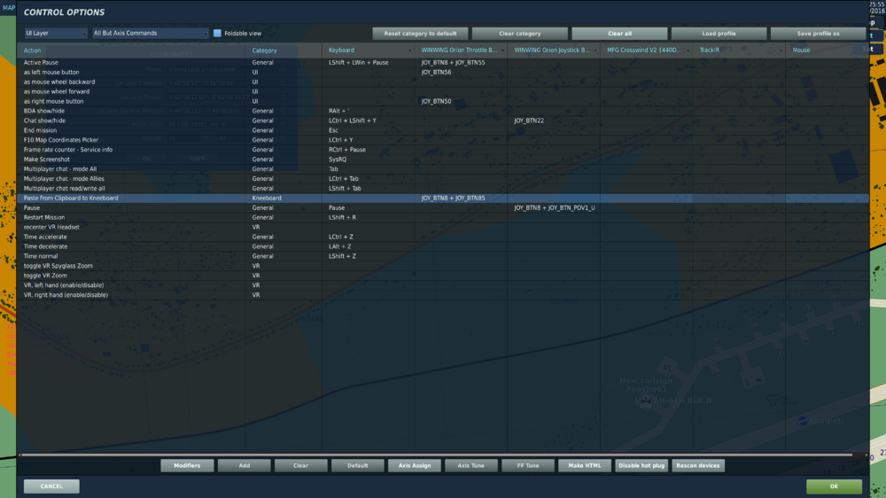Select the toggle VR Spyglass Zoom row

click(442, 266)
